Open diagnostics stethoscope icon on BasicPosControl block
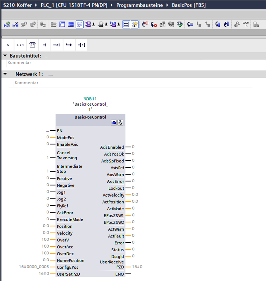This screenshot has width=266, height=281. pos(120,123)
